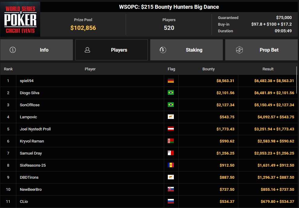Click the flag in SixReasons-25 row
299x208 pixels.
click(x=171, y=165)
